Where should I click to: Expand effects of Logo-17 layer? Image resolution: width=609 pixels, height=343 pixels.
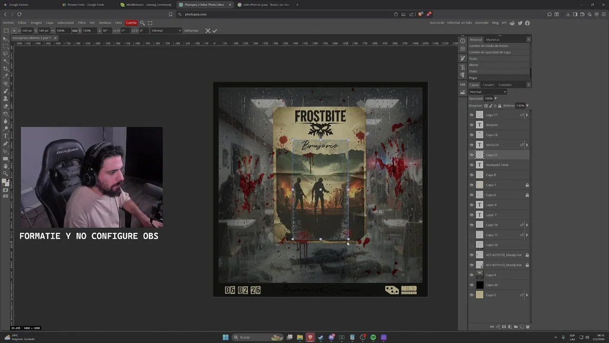(527, 115)
